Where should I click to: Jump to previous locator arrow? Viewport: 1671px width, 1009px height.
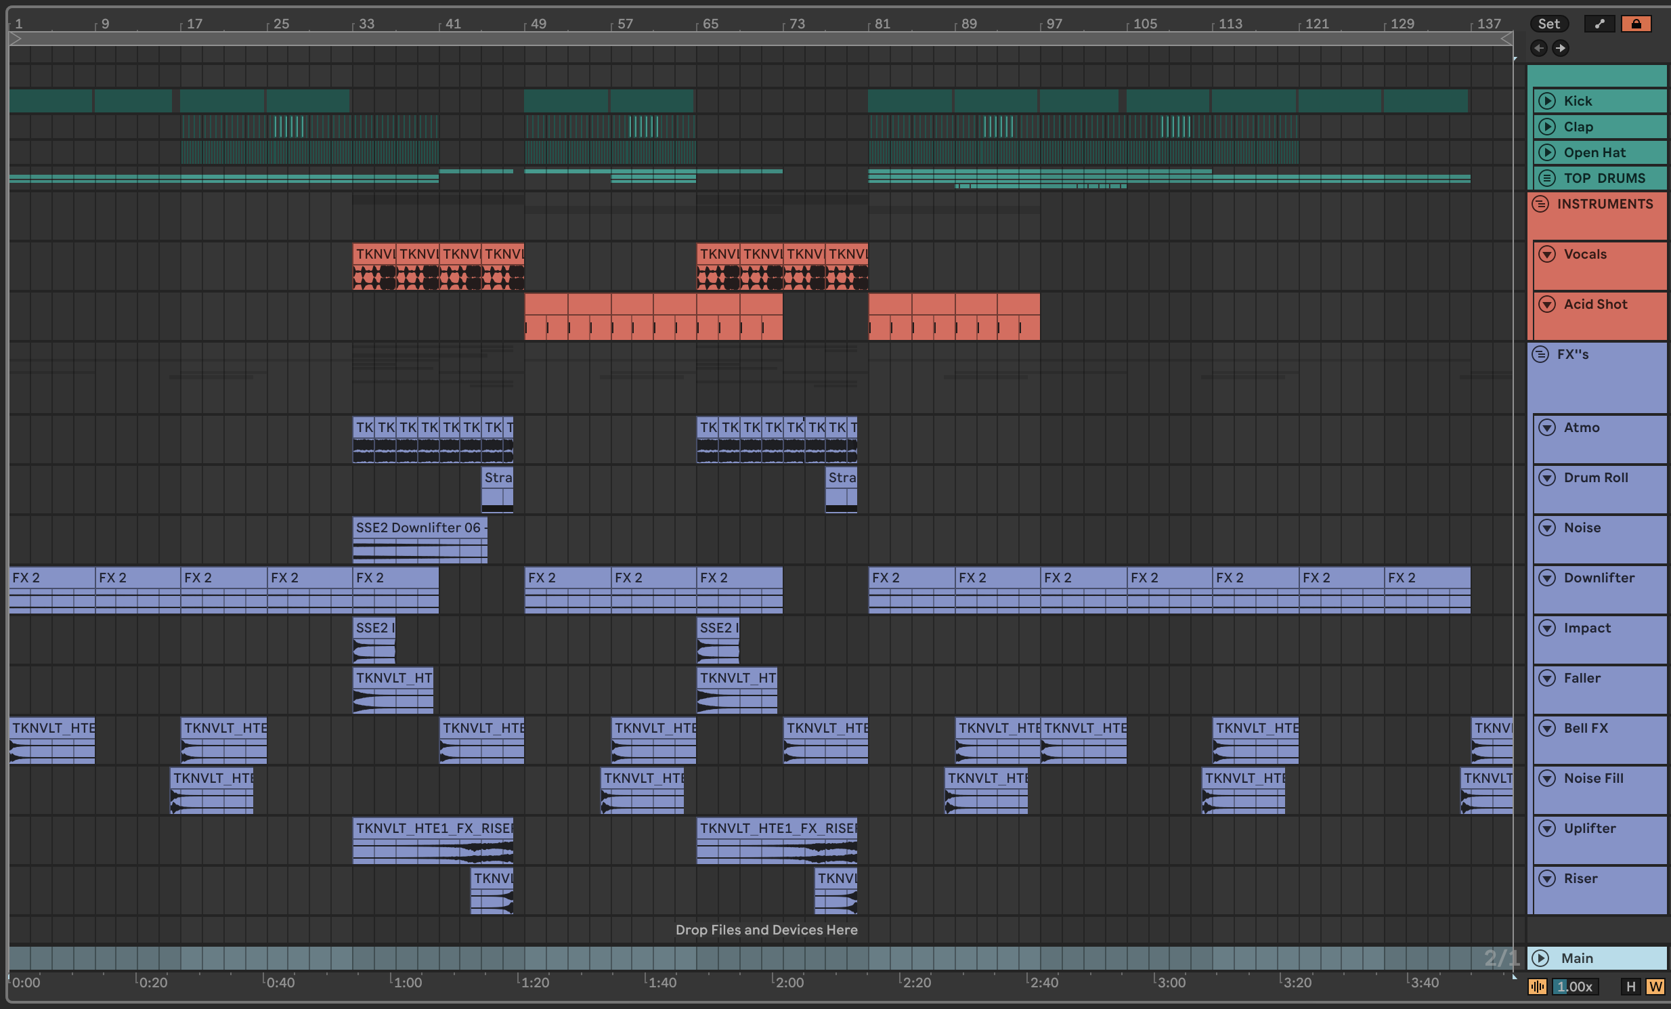[x=1539, y=48]
